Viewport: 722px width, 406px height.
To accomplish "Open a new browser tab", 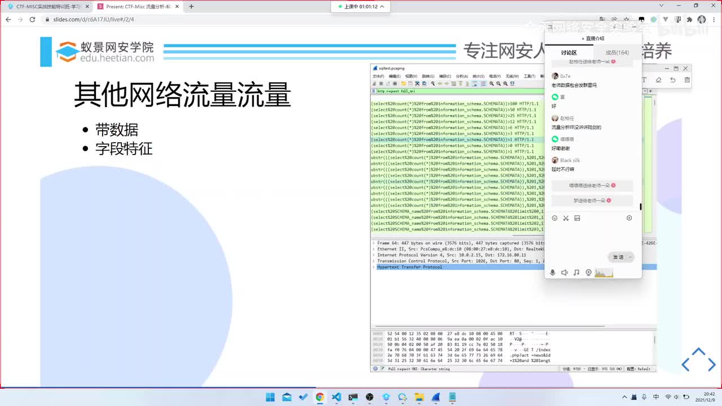I will (x=191, y=6).
